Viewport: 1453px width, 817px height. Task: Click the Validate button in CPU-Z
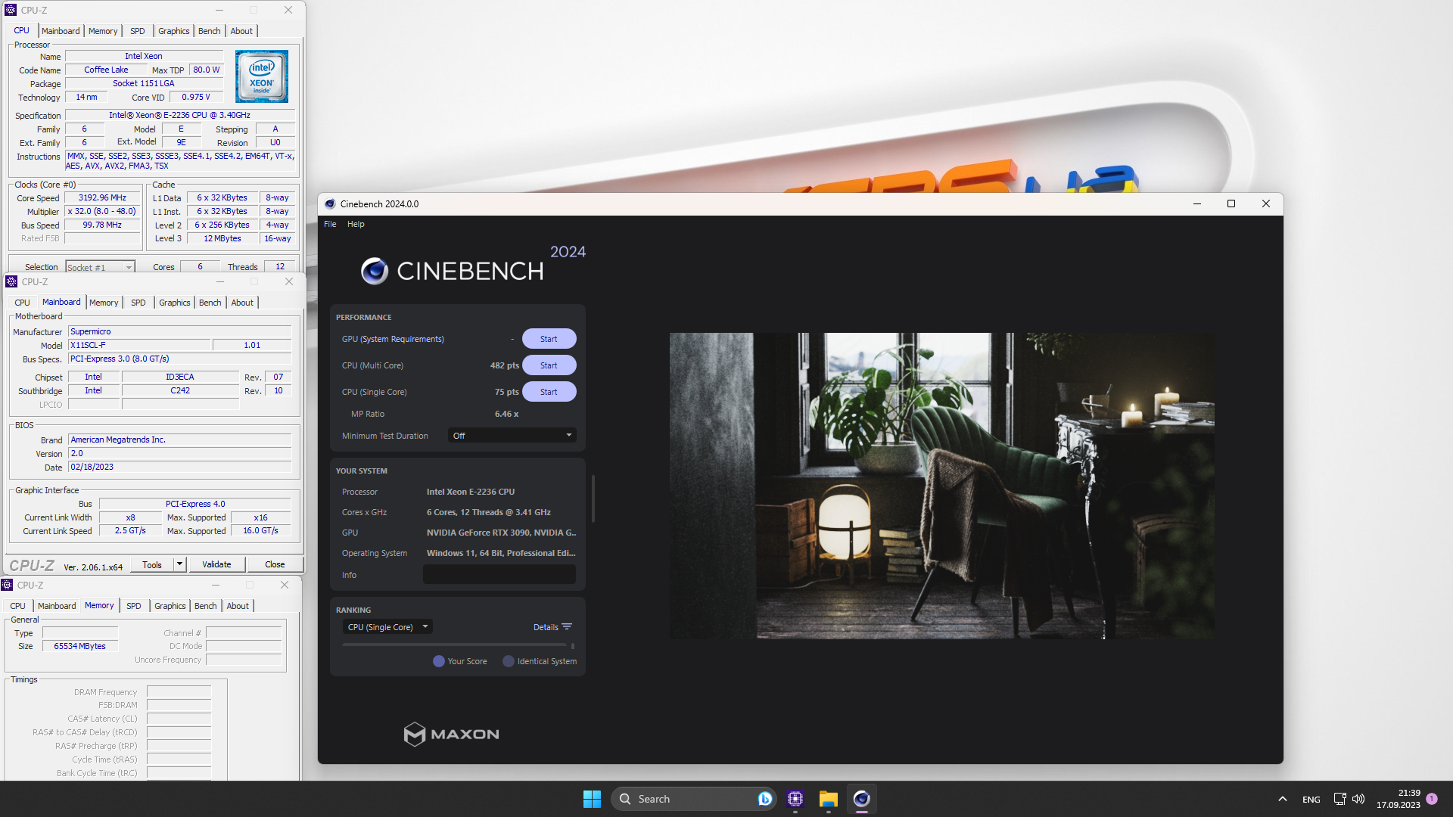pyautogui.click(x=216, y=564)
